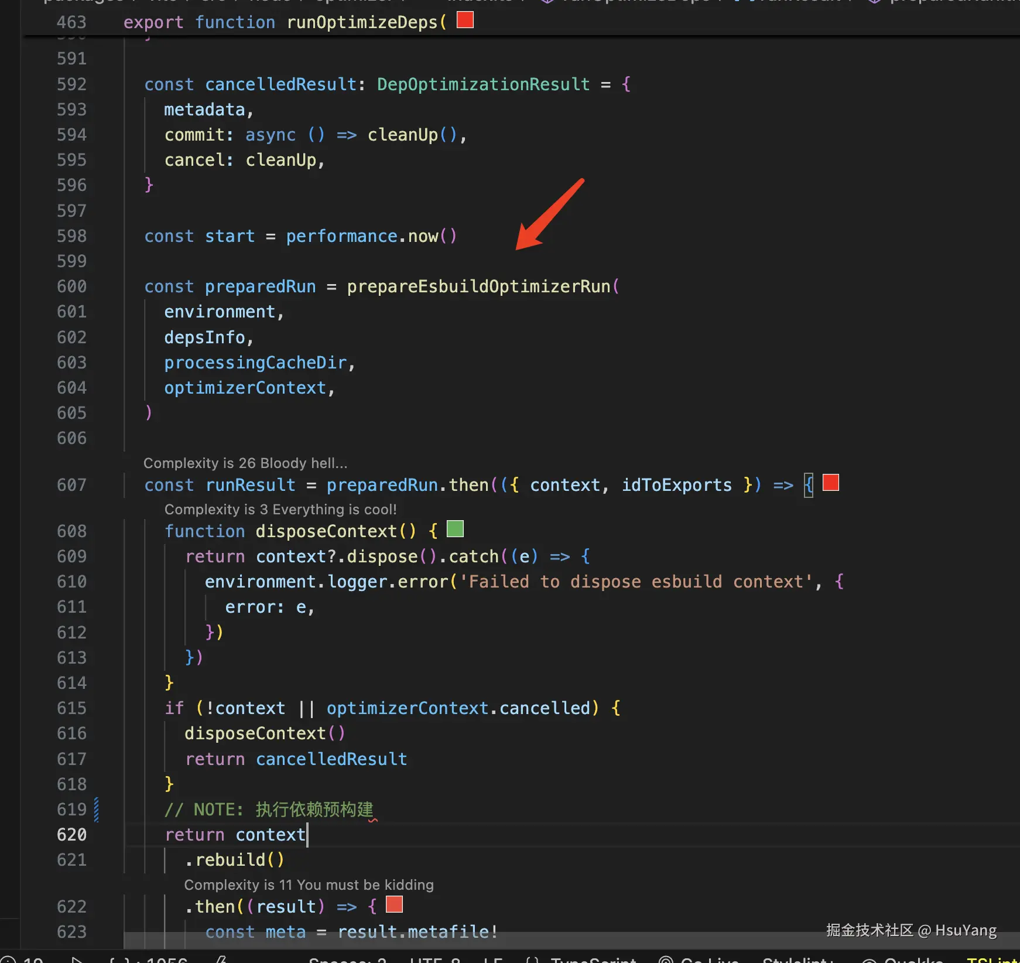Click the disposeContext function name on line 608
The height and width of the screenshot is (963, 1020).
(326, 531)
